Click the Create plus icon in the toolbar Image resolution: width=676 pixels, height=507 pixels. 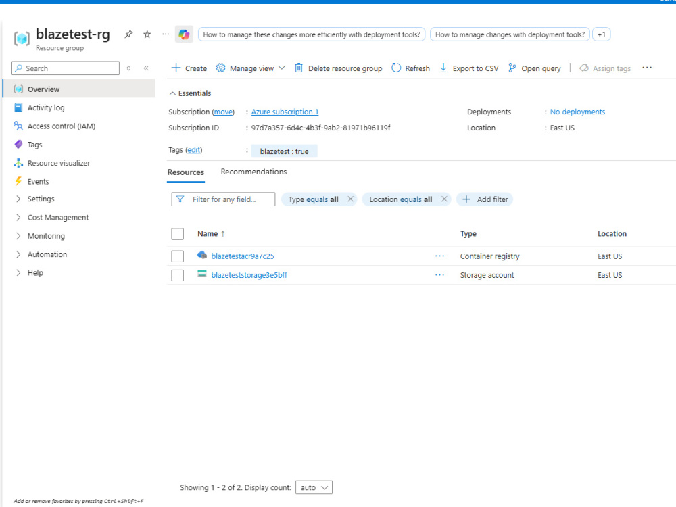176,68
